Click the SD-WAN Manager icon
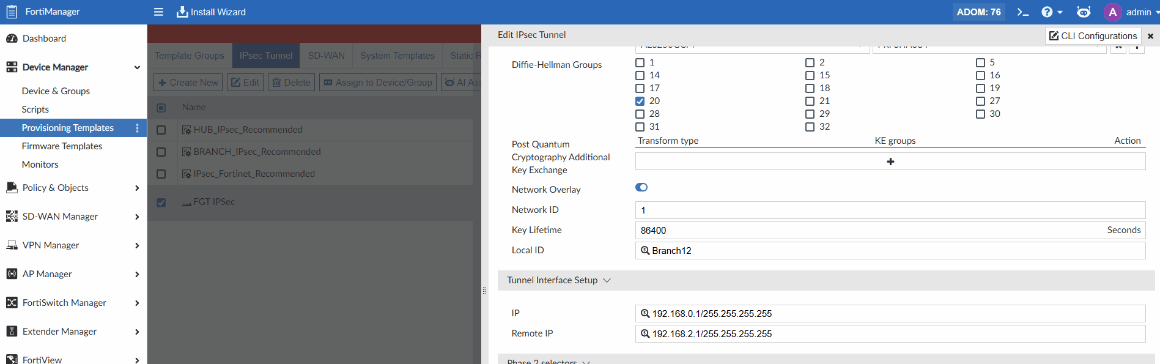The width and height of the screenshot is (1160, 364). 12,216
